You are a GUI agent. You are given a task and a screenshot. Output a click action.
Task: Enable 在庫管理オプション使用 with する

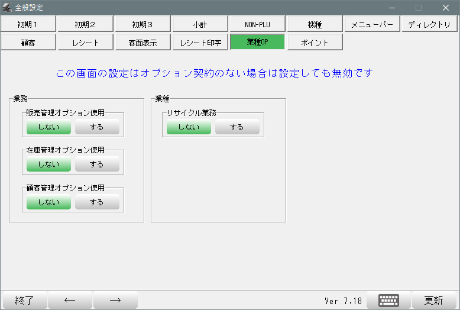97,164
